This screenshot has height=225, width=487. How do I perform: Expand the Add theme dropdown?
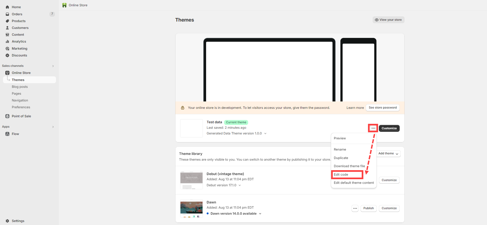(388, 154)
